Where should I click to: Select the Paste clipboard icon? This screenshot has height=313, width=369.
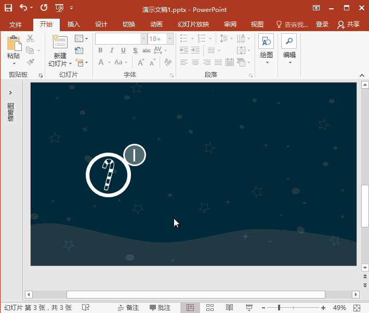14,43
